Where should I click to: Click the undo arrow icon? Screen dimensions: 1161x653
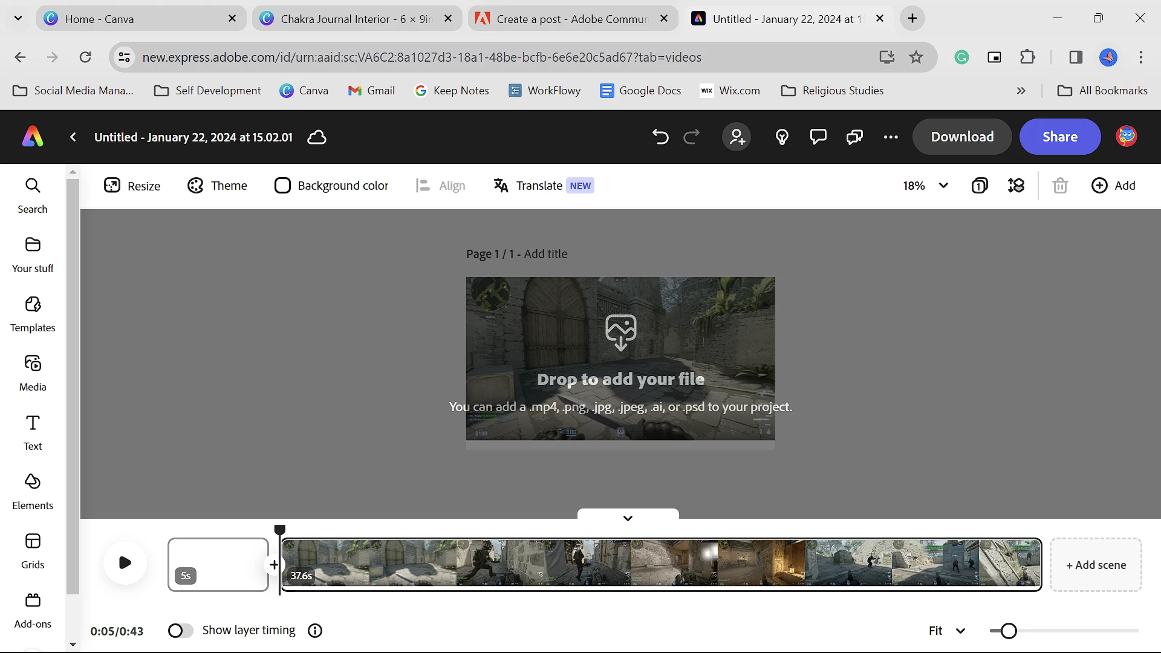(x=660, y=137)
